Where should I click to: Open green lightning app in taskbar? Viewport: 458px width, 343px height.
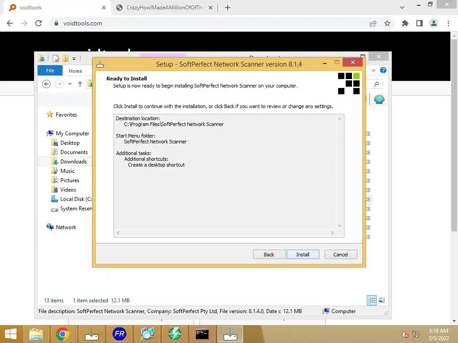175,334
